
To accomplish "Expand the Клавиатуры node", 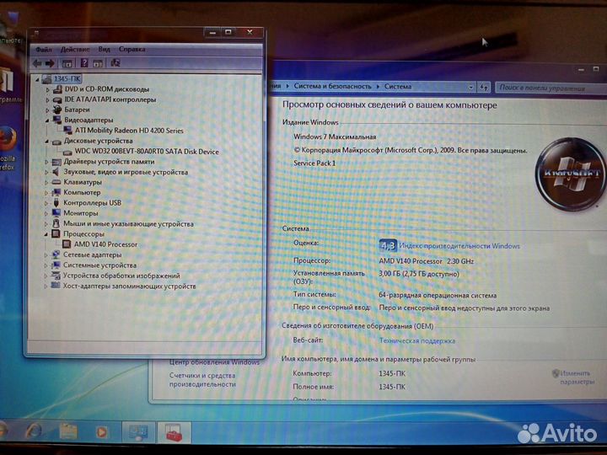I will coord(46,182).
